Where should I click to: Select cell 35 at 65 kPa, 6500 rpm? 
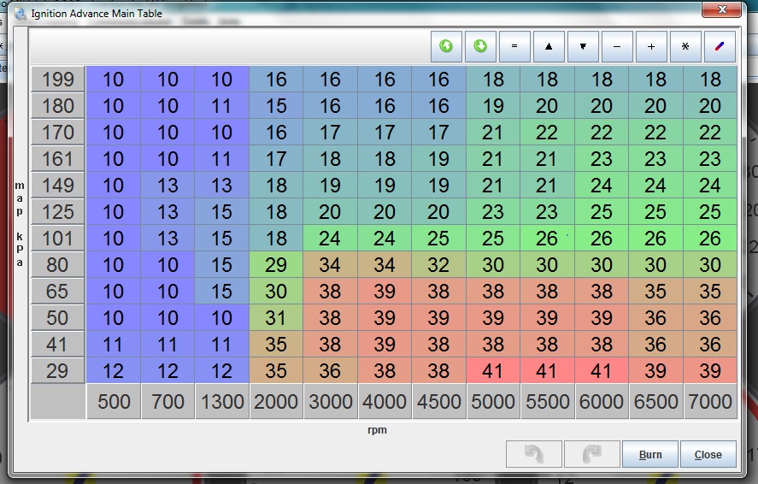tap(656, 292)
